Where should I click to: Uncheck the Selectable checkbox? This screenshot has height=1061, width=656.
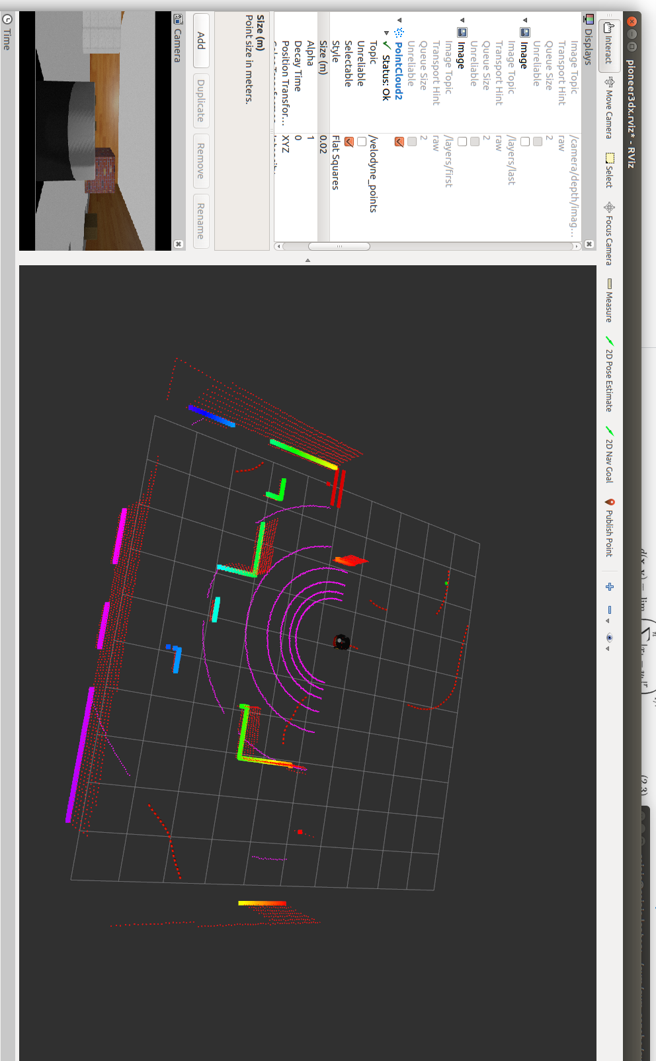348,142
